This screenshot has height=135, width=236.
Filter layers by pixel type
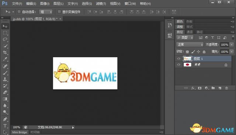coord(201,38)
